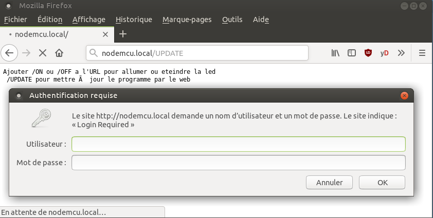This screenshot has height=218, width=433.
Task: Open a new tab with plus
Action: pyautogui.click(x=123, y=34)
